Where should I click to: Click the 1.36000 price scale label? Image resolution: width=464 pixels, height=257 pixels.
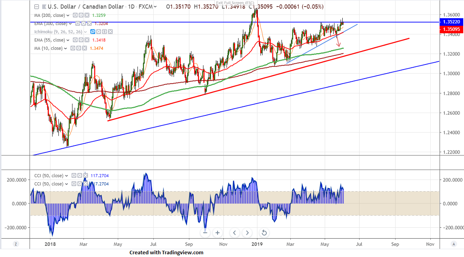451,14
